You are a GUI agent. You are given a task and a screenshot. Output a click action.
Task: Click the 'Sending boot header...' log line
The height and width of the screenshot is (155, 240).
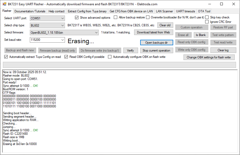click(17, 113)
